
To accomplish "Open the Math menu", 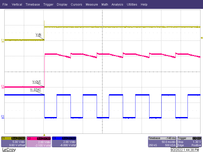I will pos(105,4).
